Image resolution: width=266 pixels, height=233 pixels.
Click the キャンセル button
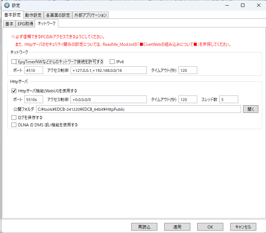[243, 227]
